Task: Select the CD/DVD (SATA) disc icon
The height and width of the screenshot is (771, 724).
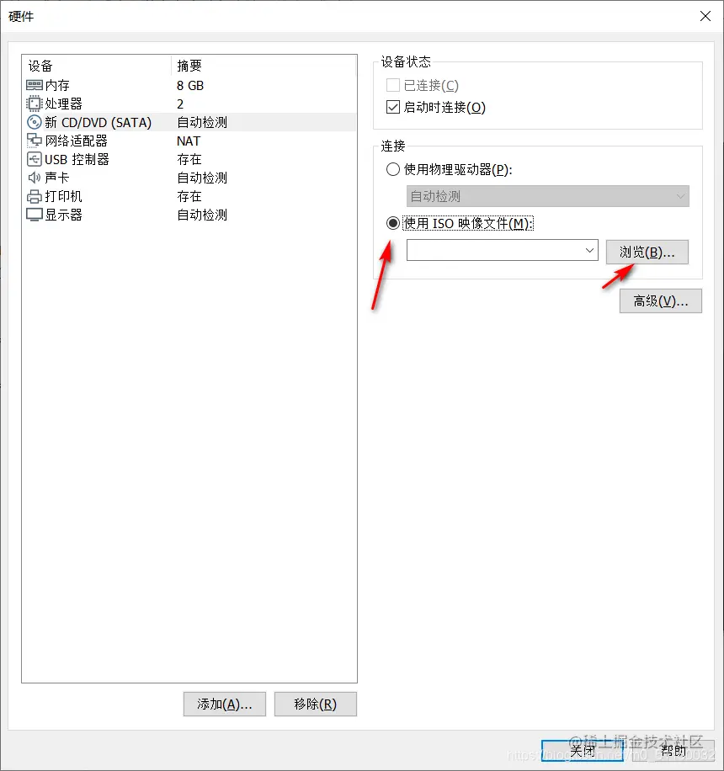Action: [35, 122]
